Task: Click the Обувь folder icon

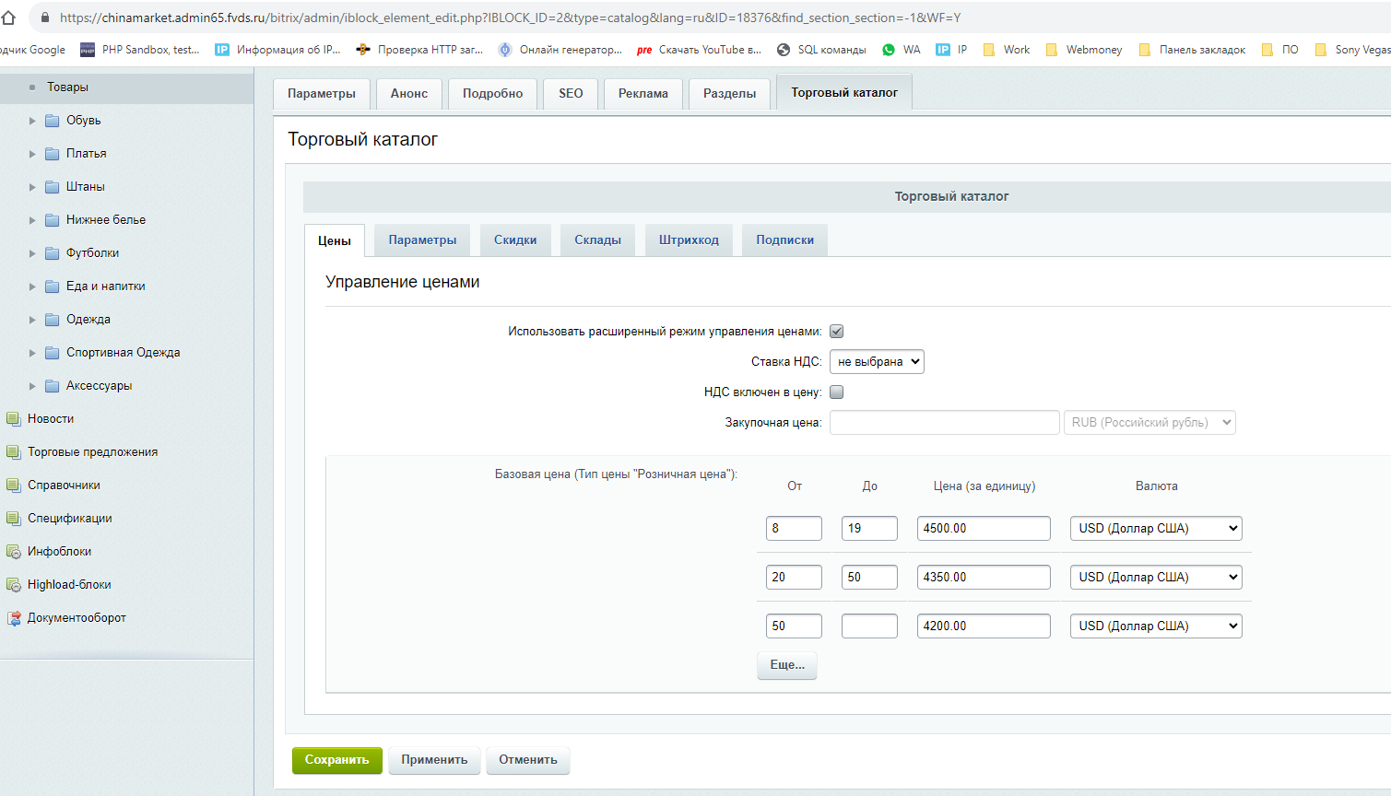Action: click(53, 121)
